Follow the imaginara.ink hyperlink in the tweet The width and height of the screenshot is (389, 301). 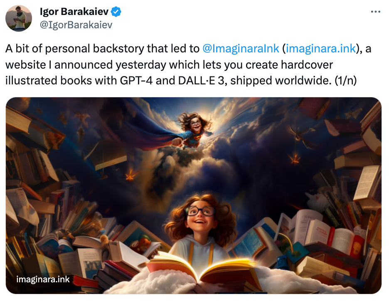tap(321, 48)
